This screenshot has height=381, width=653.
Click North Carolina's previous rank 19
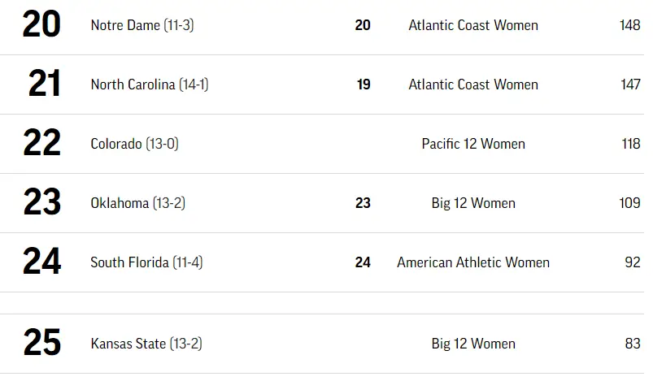364,84
